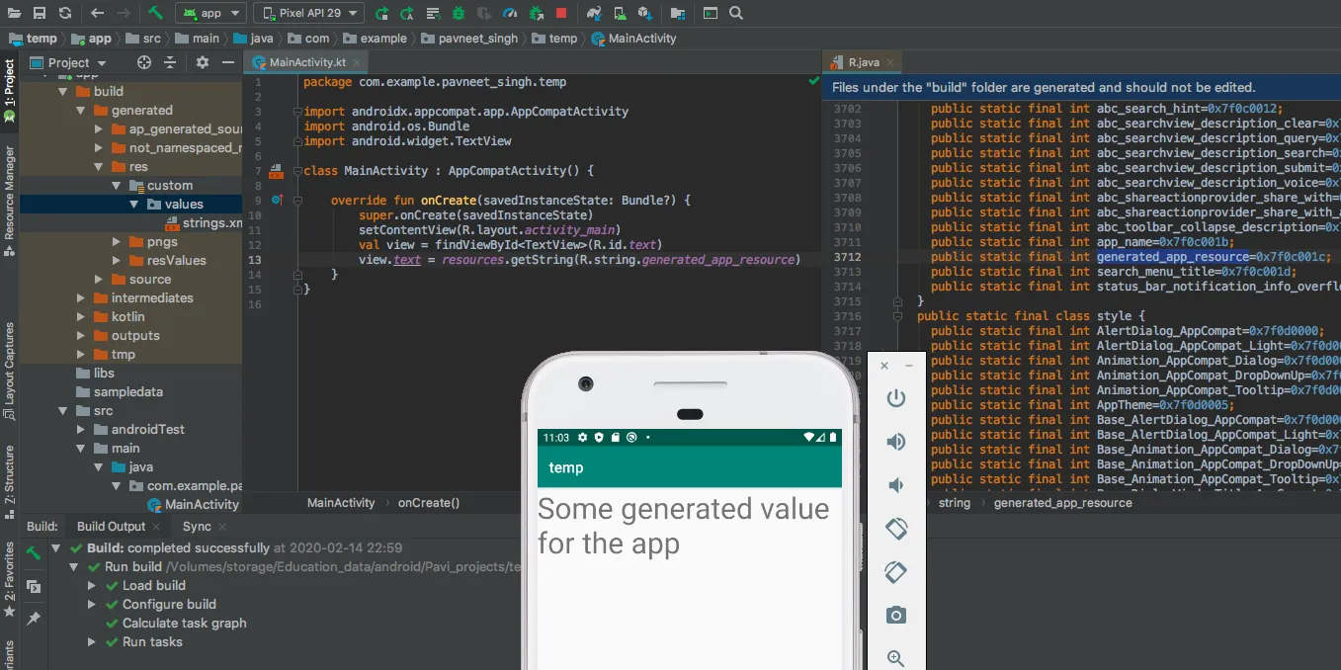
Task: Stop the running app with red square
Action: (x=561, y=13)
